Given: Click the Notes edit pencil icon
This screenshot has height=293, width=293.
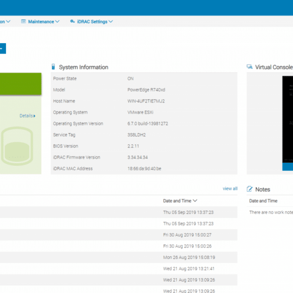Looking at the screenshot, I should [249, 189].
